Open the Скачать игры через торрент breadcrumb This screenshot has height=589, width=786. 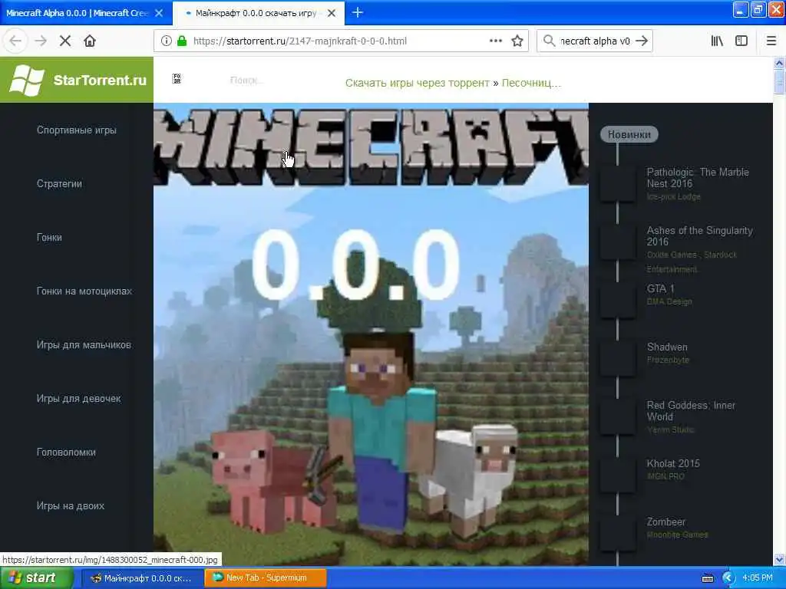click(417, 83)
